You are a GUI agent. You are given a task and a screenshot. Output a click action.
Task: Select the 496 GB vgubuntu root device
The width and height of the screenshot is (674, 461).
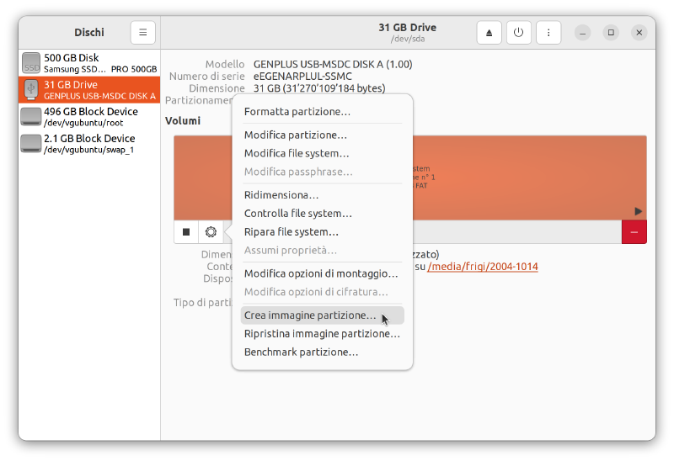[89, 117]
